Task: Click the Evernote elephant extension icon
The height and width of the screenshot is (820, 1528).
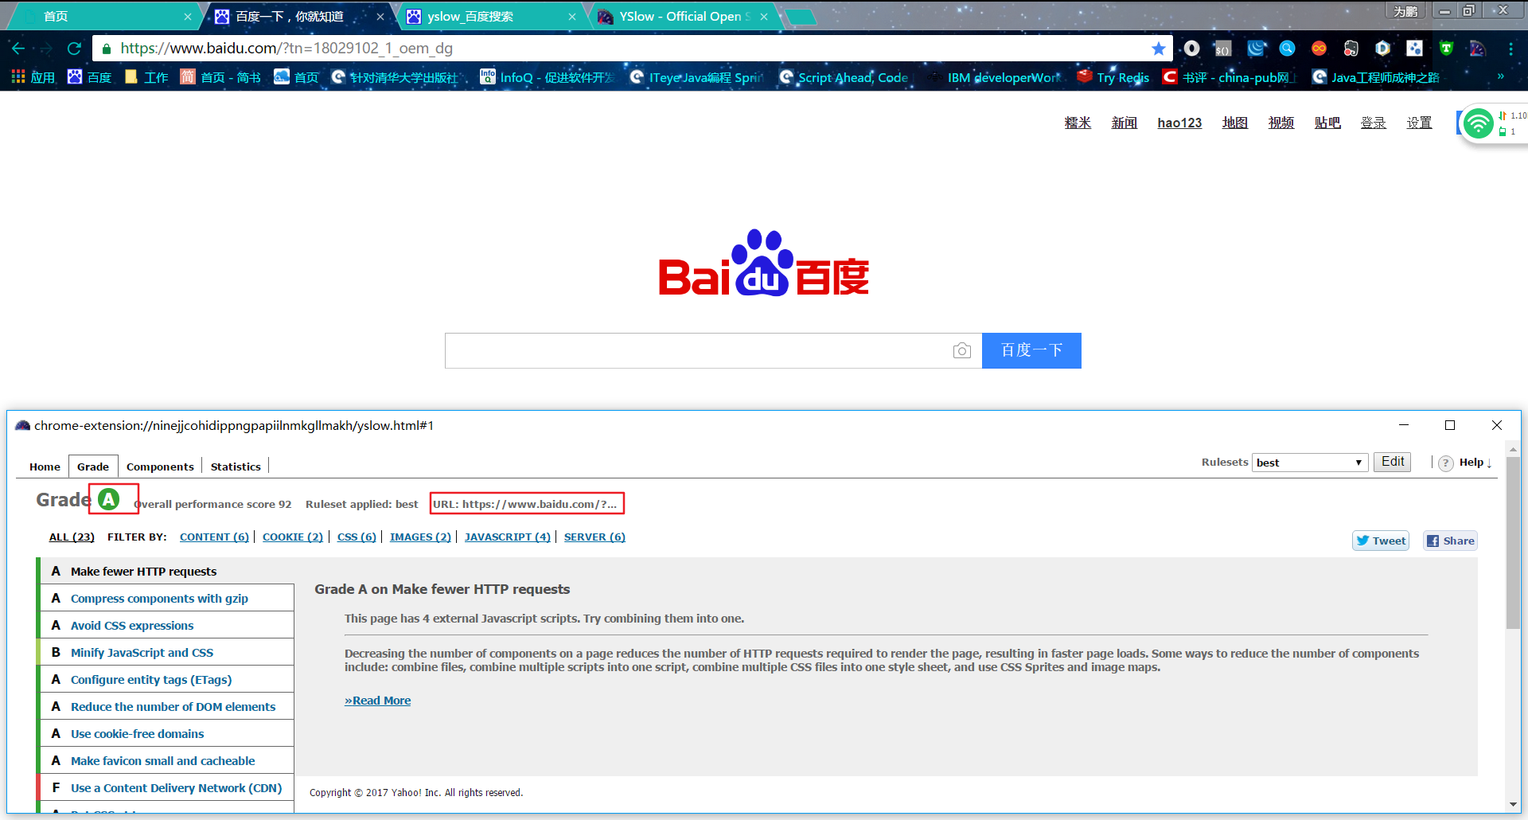Action: pos(1351,49)
